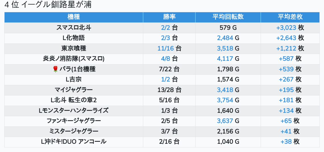Click the 4位 イーグル釧路星が浦 heading
Viewport: 324px width, 152px height.
pos(48,5)
